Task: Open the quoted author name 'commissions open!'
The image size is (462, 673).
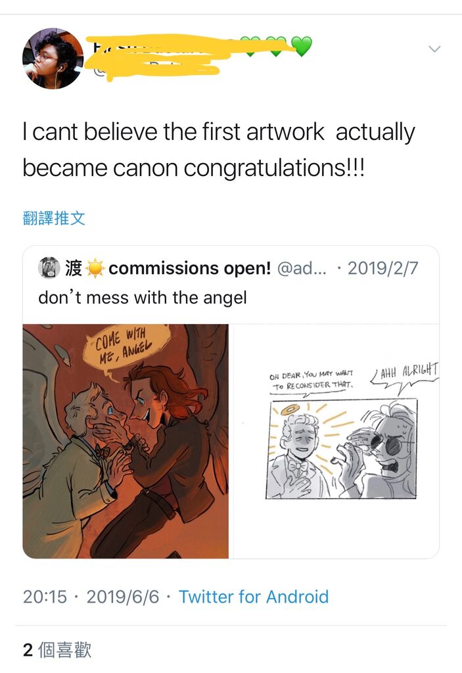Action: tap(189, 268)
